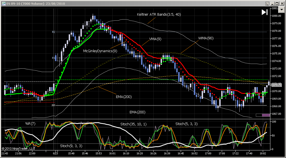Click the 16:01 time axis label
286x158 pixels.
point(112,154)
